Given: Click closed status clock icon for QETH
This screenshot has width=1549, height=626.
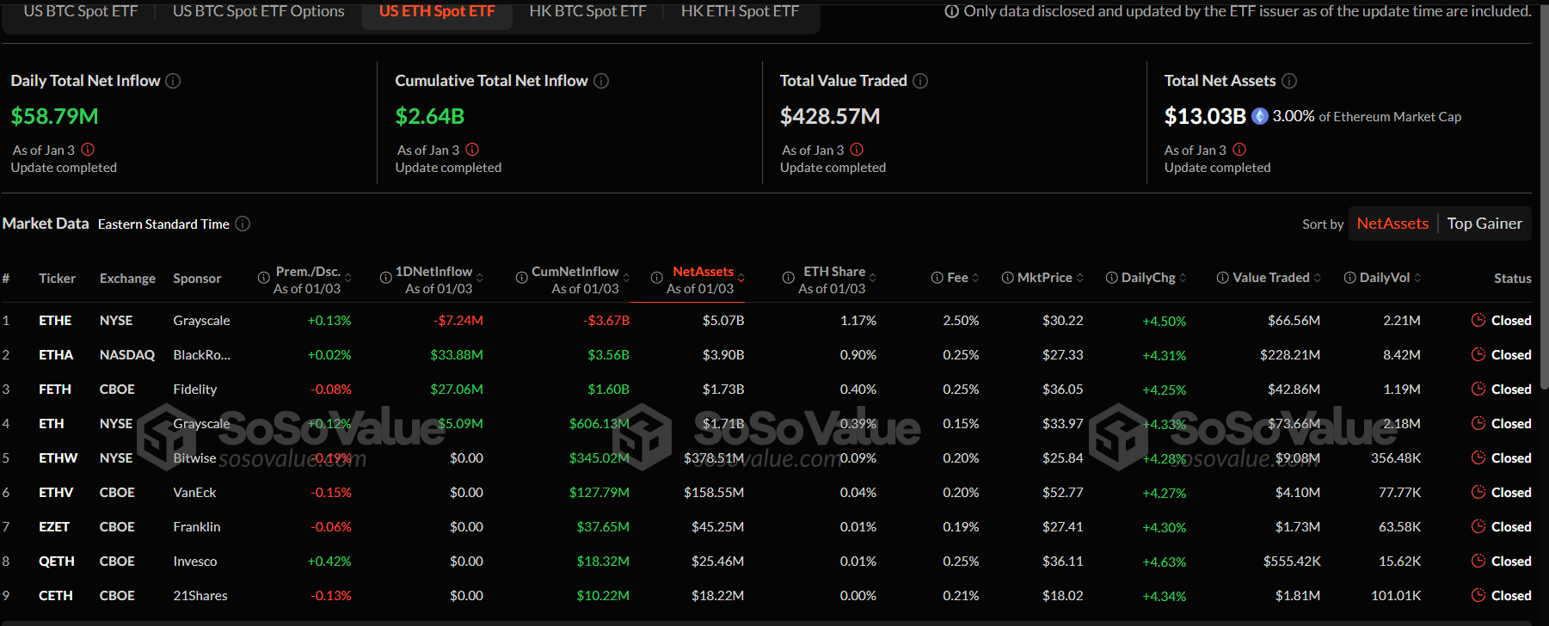Looking at the screenshot, I should point(1478,561).
